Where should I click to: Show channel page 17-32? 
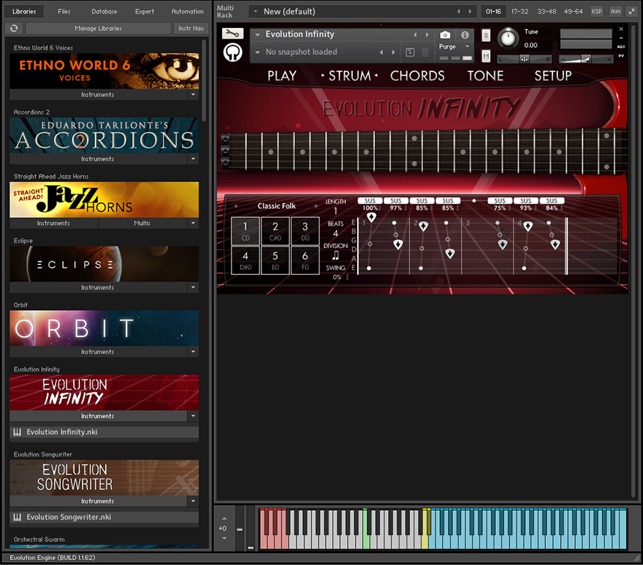pyautogui.click(x=519, y=11)
